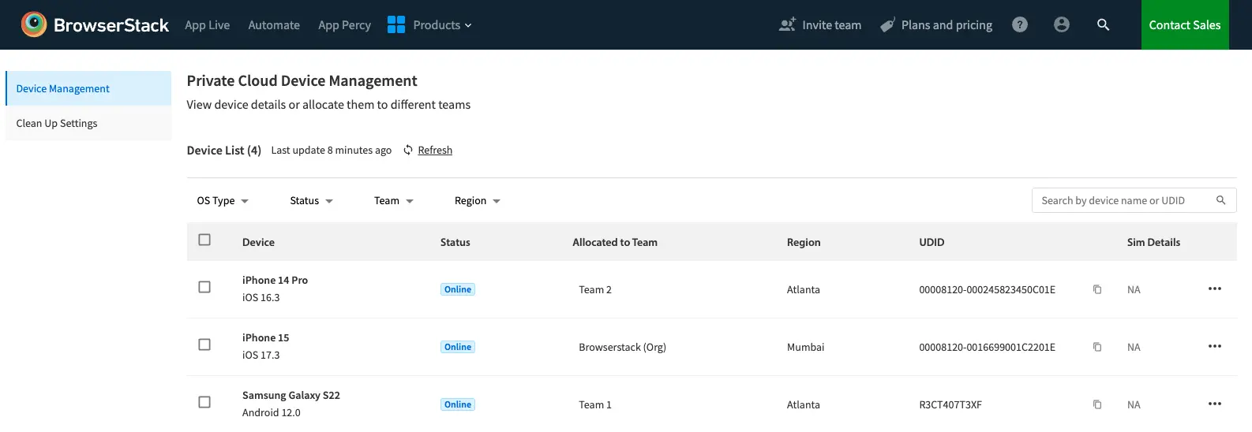This screenshot has width=1252, height=432.
Task: Click the Contact Sales button
Action: coord(1185,24)
